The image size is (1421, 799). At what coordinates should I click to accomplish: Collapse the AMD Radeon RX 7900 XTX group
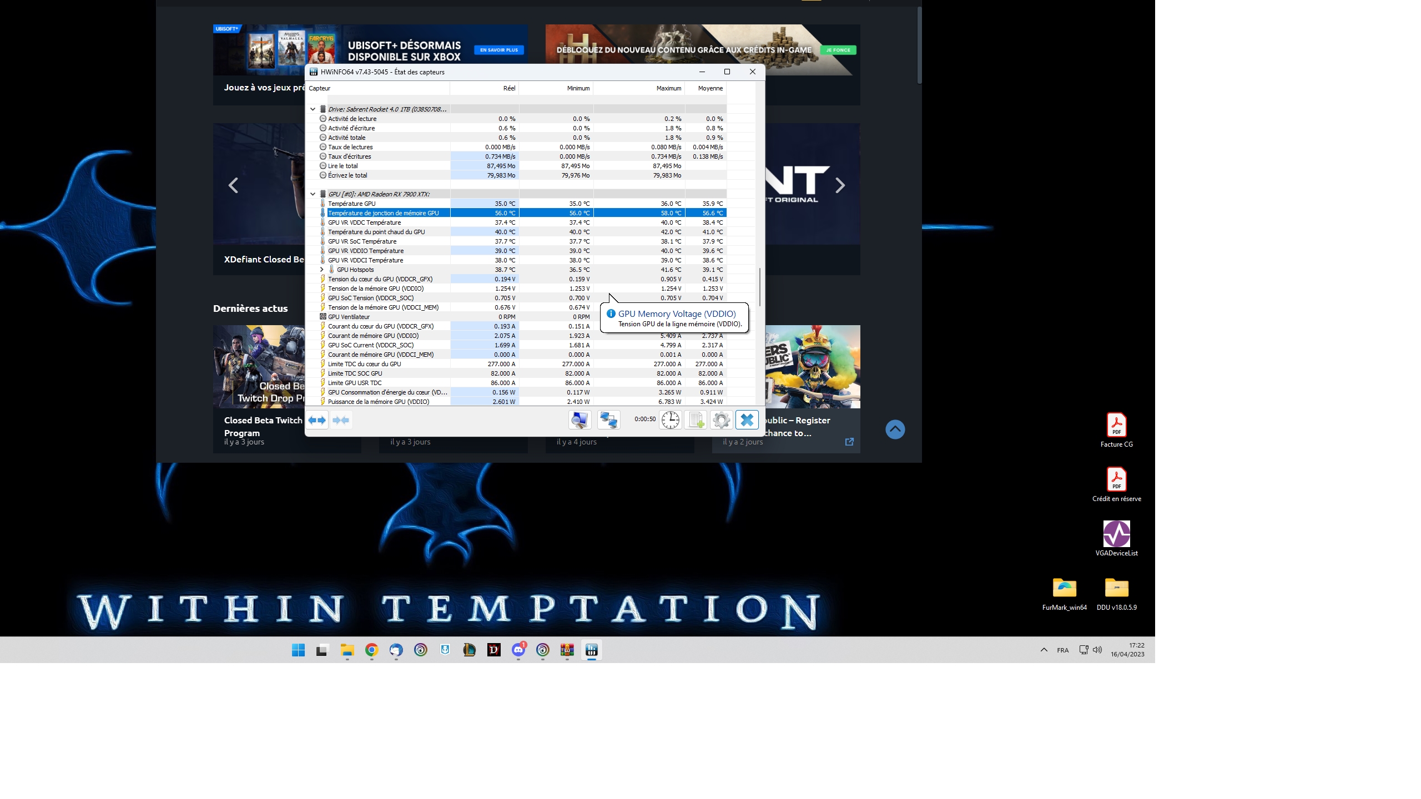click(313, 194)
